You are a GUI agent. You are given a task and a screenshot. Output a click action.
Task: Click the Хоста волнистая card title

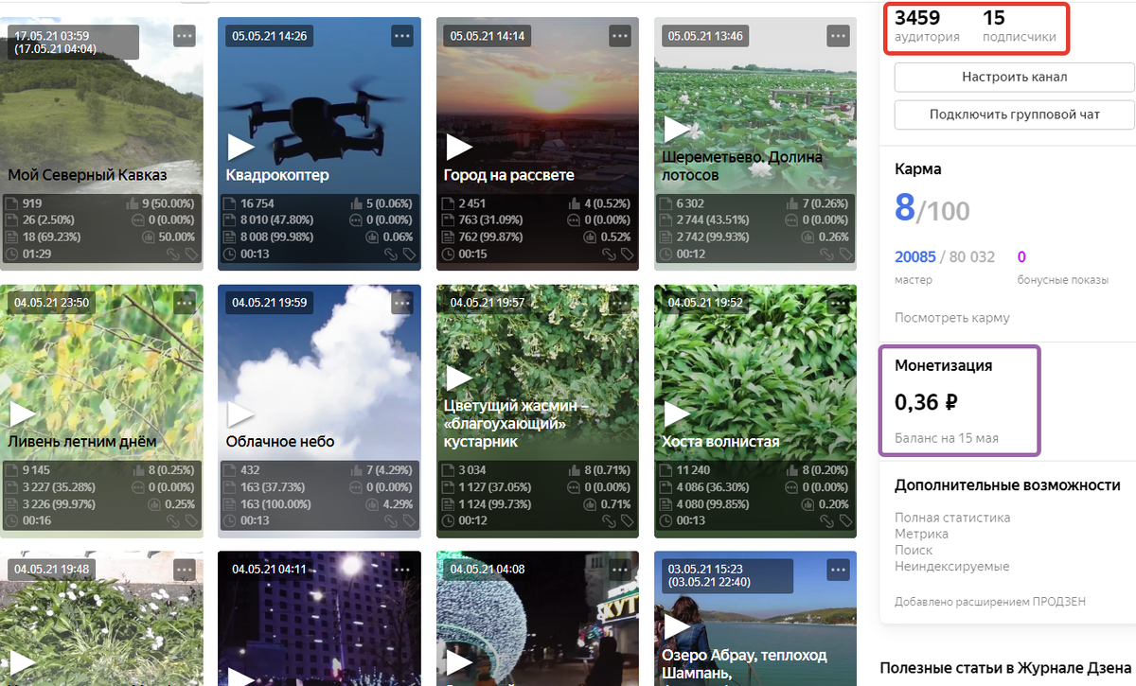click(720, 442)
